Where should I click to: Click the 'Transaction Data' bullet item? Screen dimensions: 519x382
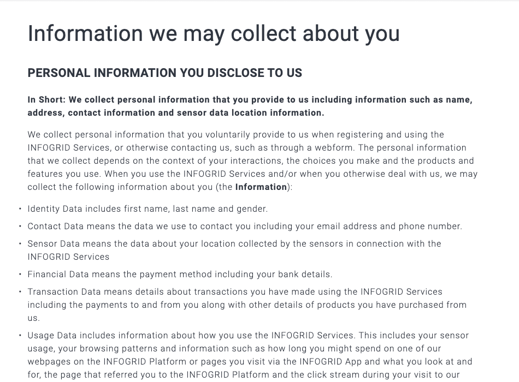click(247, 305)
